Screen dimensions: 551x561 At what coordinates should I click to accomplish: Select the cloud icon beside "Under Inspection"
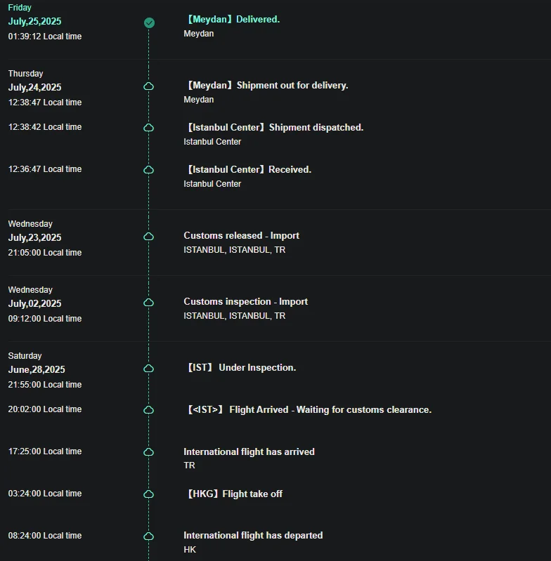(149, 369)
